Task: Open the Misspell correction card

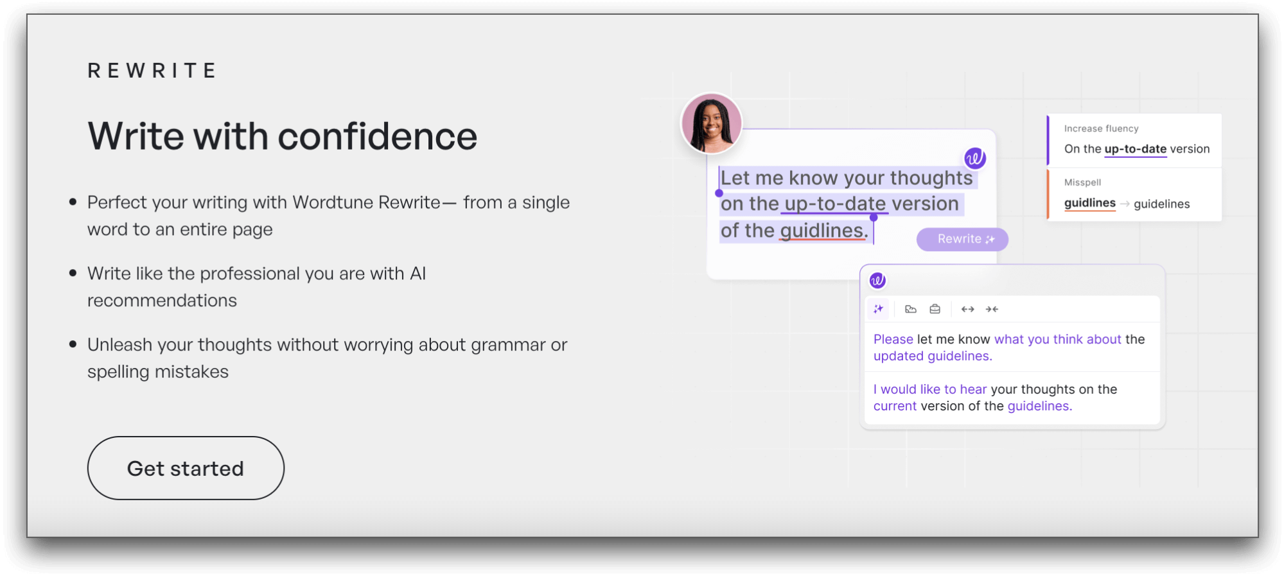Action: (1134, 195)
